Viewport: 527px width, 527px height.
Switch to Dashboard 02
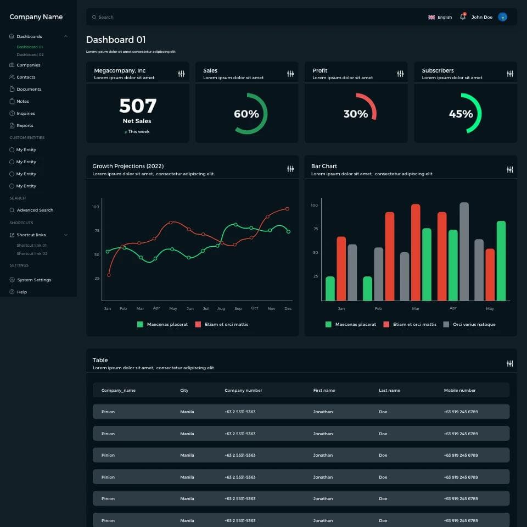coord(31,54)
